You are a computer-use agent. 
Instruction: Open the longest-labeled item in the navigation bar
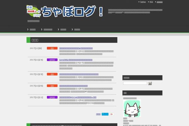(48, 29)
